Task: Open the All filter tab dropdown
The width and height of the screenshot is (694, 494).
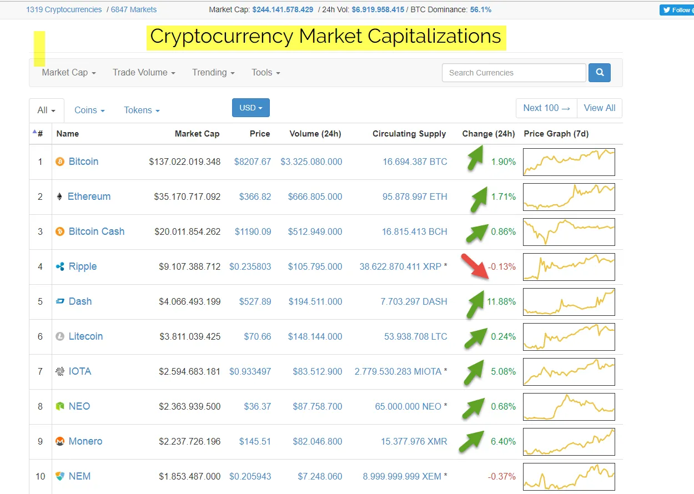Action: tap(47, 110)
